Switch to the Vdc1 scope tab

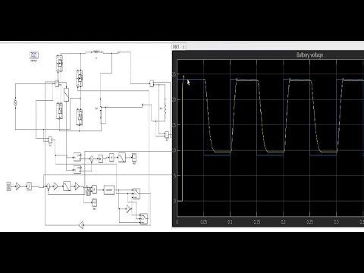click(176, 47)
